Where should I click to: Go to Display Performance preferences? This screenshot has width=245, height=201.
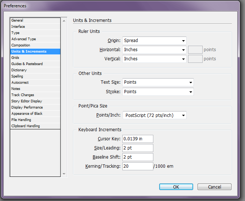coord(35,107)
